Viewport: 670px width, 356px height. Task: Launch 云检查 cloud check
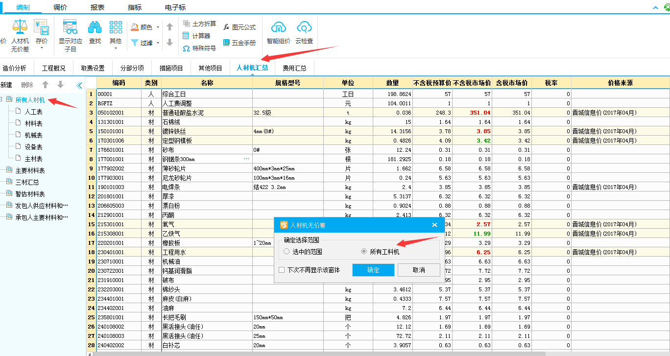click(x=304, y=33)
